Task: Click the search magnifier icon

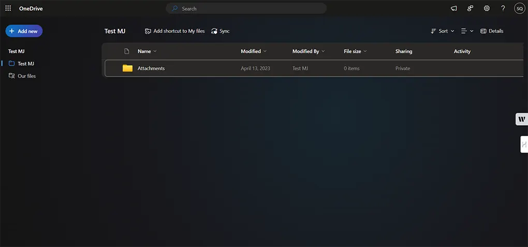Action: click(x=175, y=8)
